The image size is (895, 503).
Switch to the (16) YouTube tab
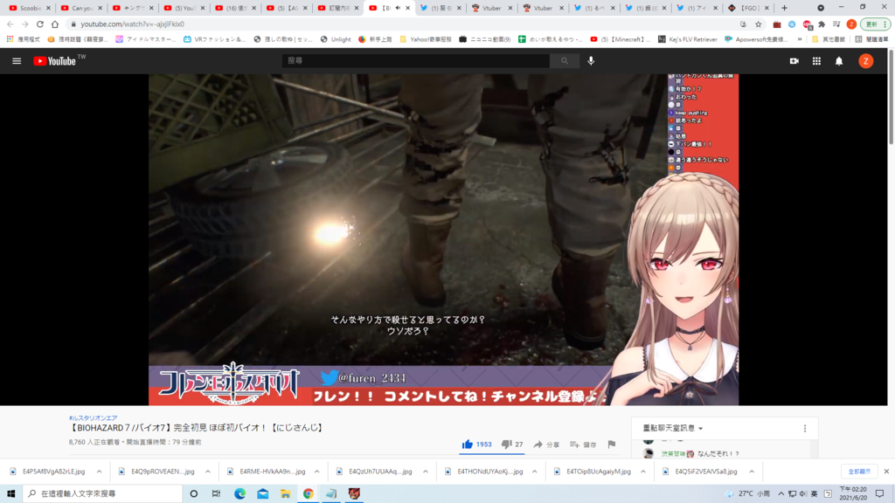(x=235, y=8)
